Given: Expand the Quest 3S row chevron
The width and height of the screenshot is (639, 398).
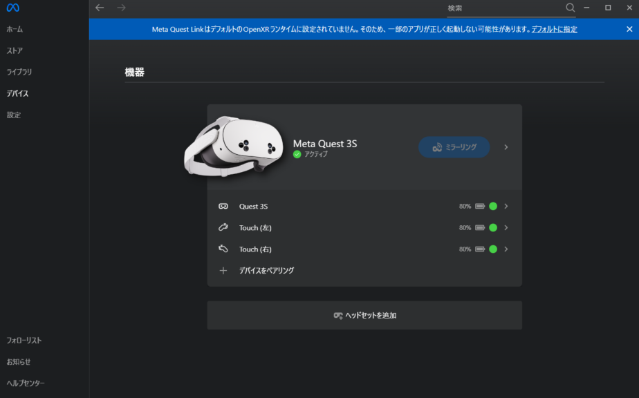Looking at the screenshot, I should point(506,206).
